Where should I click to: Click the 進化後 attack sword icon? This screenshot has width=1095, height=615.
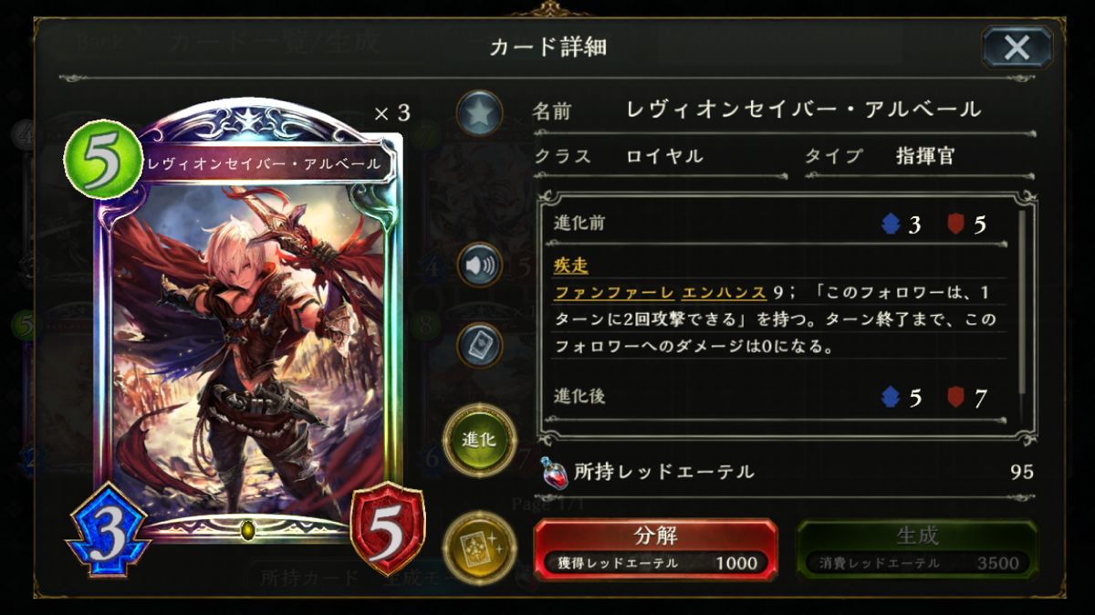(x=891, y=397)
